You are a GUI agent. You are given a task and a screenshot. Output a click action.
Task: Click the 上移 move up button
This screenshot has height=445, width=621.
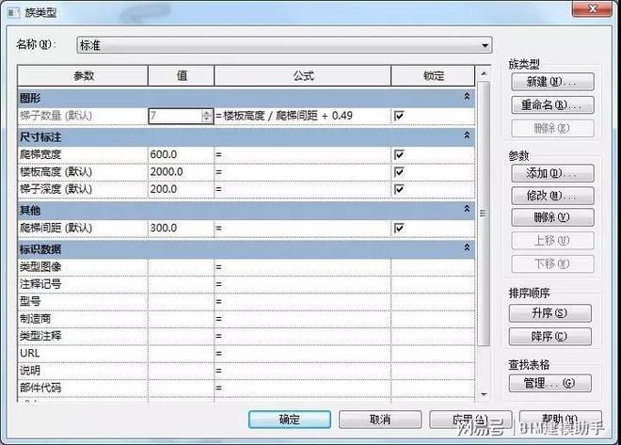click(552, 240)
